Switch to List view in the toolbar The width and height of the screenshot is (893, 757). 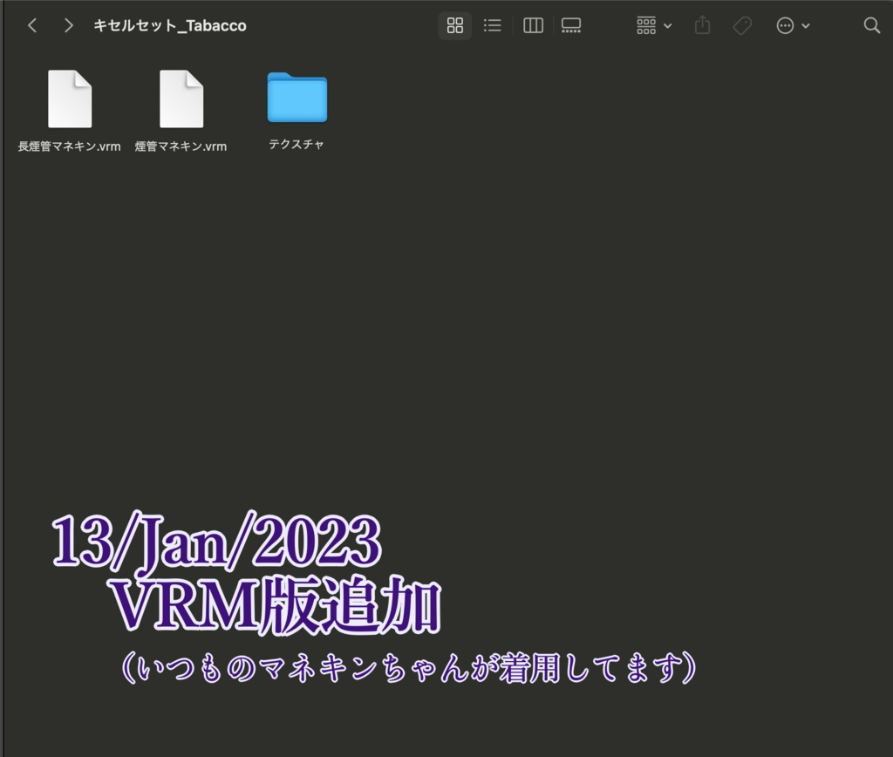(x=492, y=25)
